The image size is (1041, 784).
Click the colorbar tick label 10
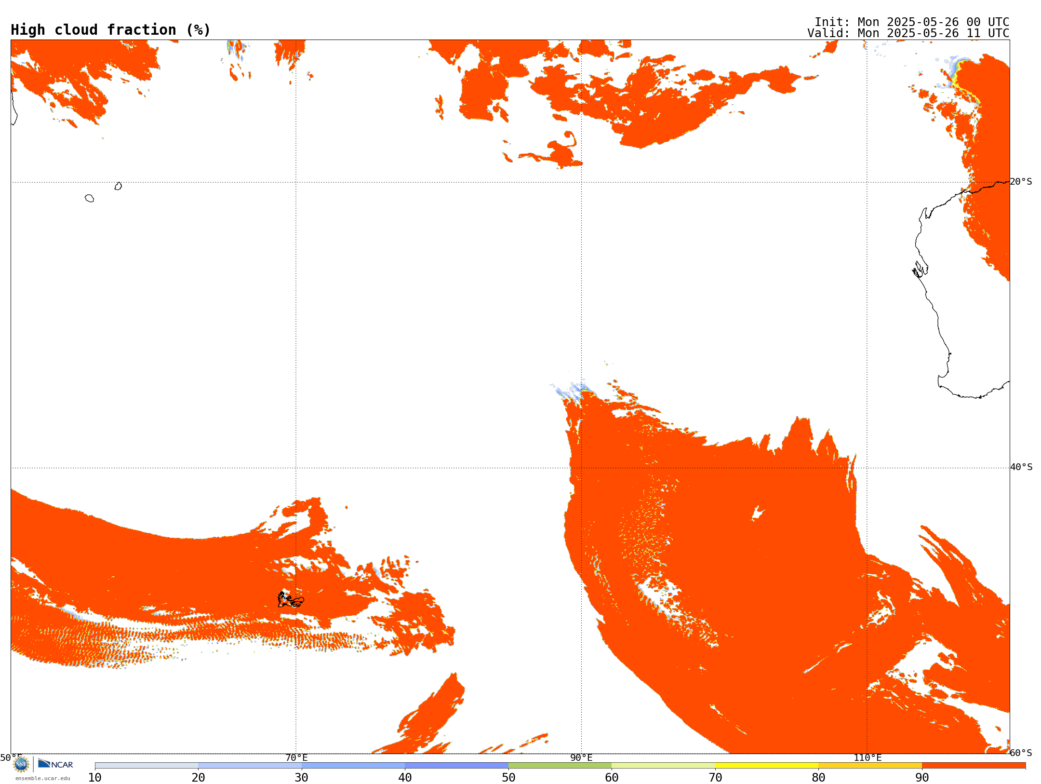click(95, 778)
